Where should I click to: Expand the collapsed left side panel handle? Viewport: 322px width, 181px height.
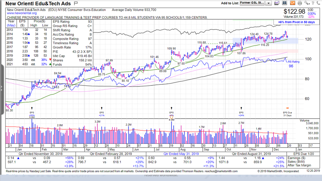click(2, 88)
